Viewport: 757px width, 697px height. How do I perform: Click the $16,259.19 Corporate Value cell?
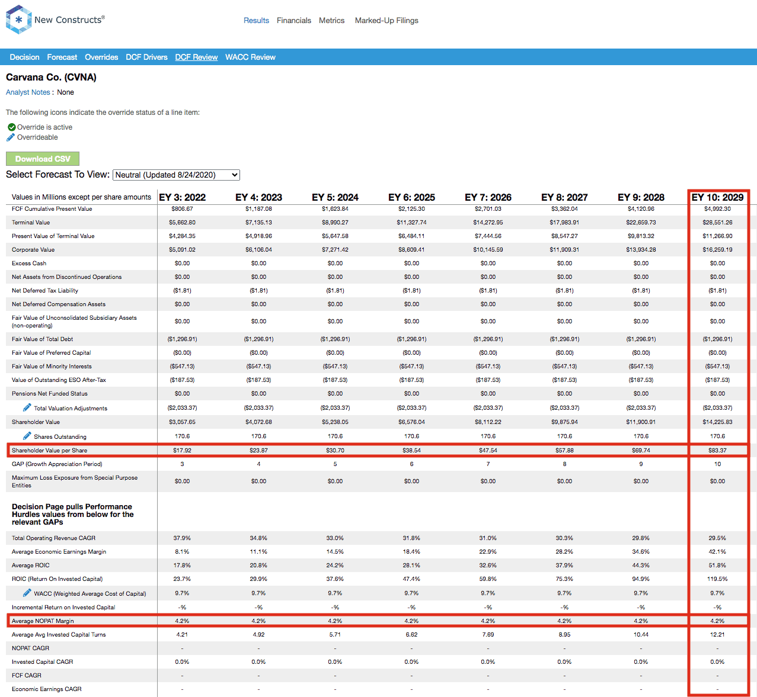click(717, 250)
